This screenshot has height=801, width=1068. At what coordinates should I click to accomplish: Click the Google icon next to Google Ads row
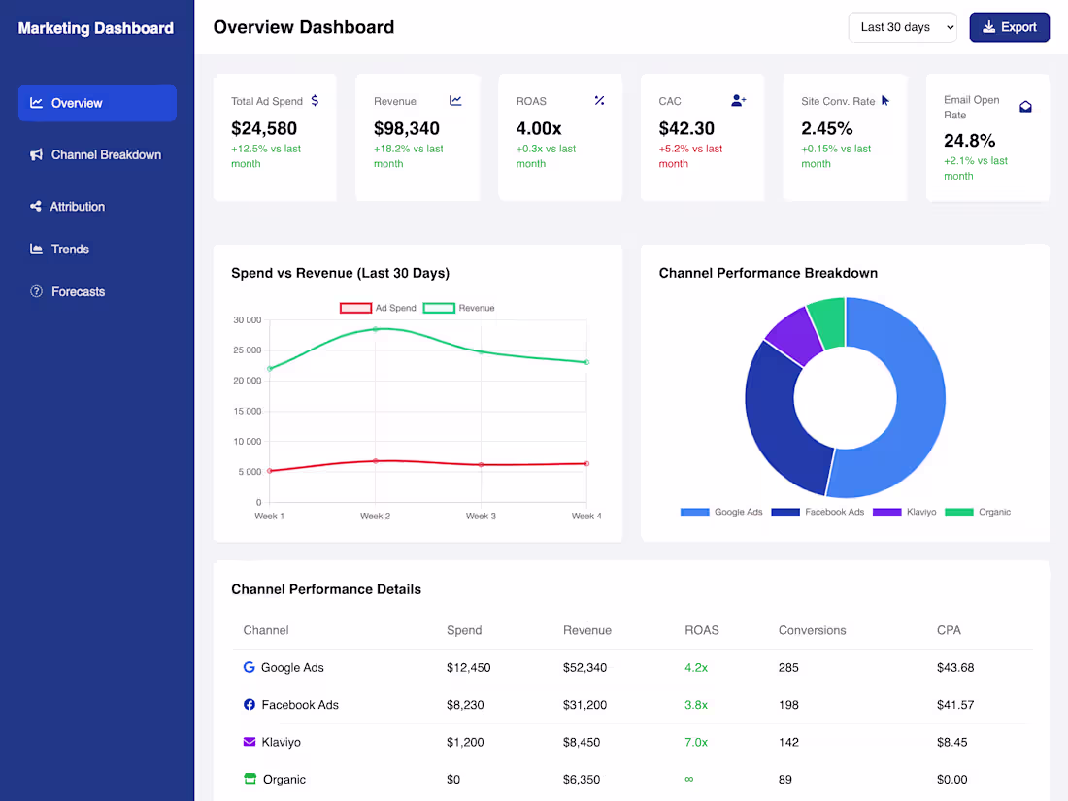pos(248,667)
